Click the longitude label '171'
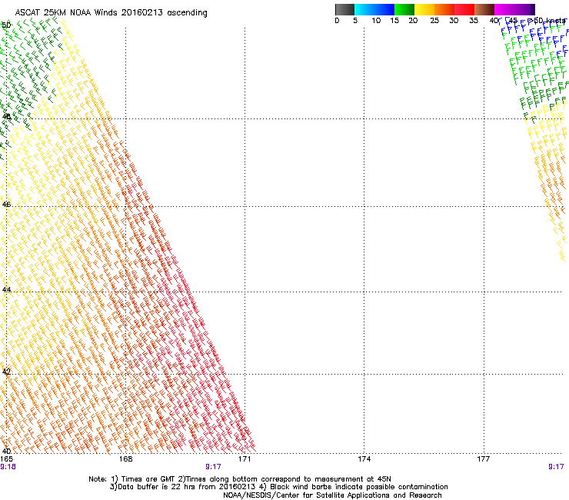This screenshot has width=569, height=500. pyautogui.click(x=245, y=459)
